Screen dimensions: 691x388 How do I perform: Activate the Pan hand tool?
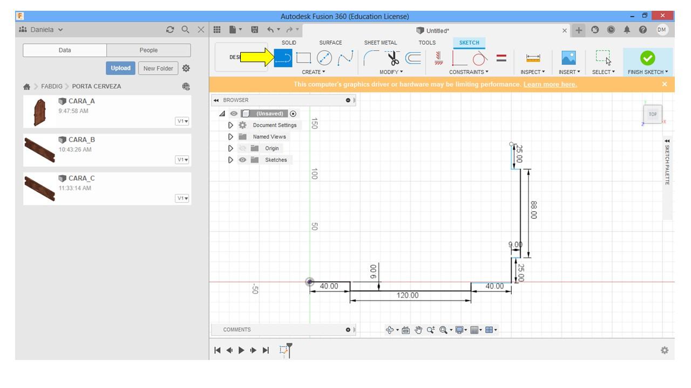tap(418, 330)
